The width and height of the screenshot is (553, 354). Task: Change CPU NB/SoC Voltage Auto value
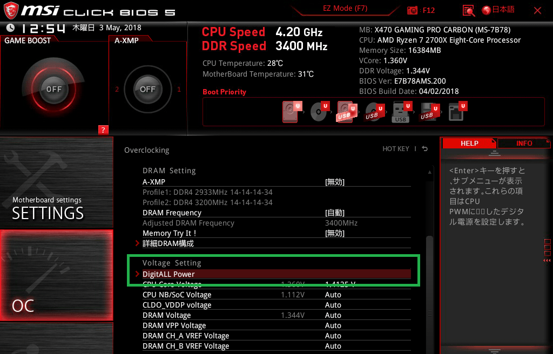(333, 295)
